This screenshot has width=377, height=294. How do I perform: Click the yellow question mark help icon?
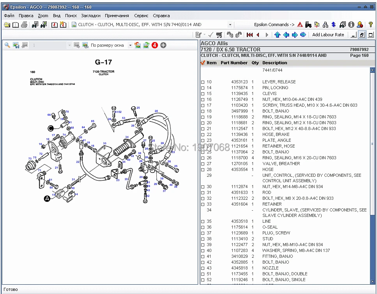click(x=370, y=25)
